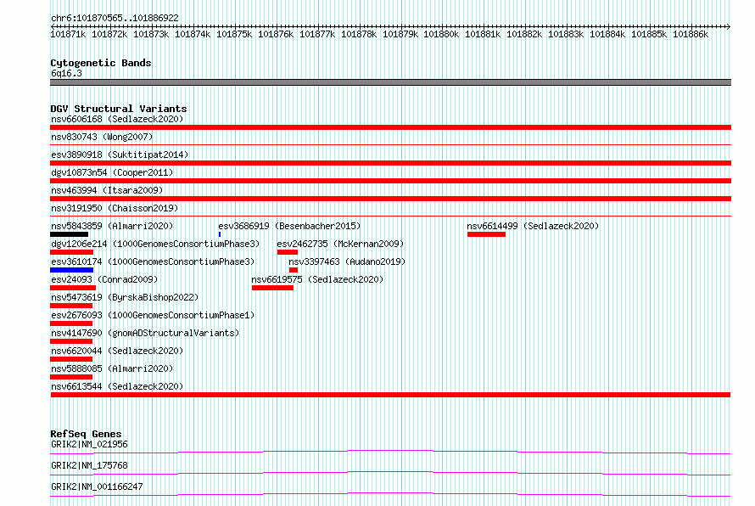Click the esv3686919 (Besenbacher2015) label

point(289,226)
